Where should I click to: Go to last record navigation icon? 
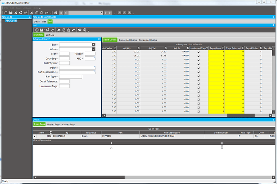tap(110, 13)
